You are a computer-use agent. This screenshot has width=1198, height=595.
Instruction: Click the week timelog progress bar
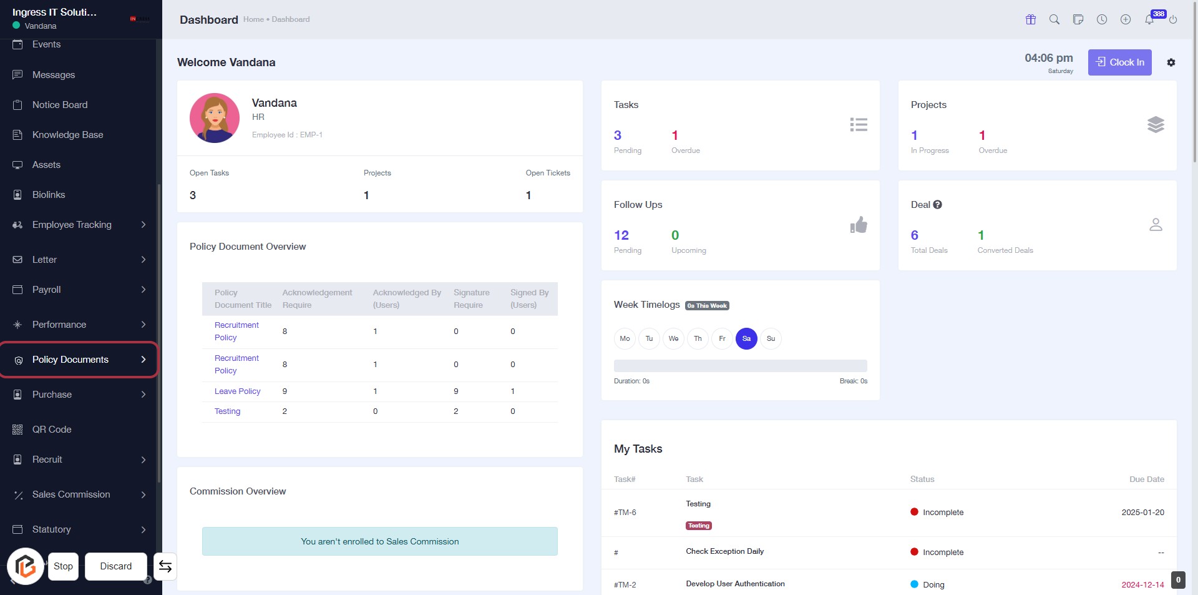(740, 366)
